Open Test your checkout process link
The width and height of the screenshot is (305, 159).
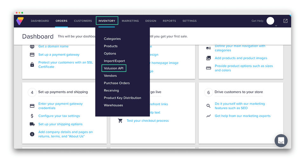pyautogui.click(x=148, y=121)
